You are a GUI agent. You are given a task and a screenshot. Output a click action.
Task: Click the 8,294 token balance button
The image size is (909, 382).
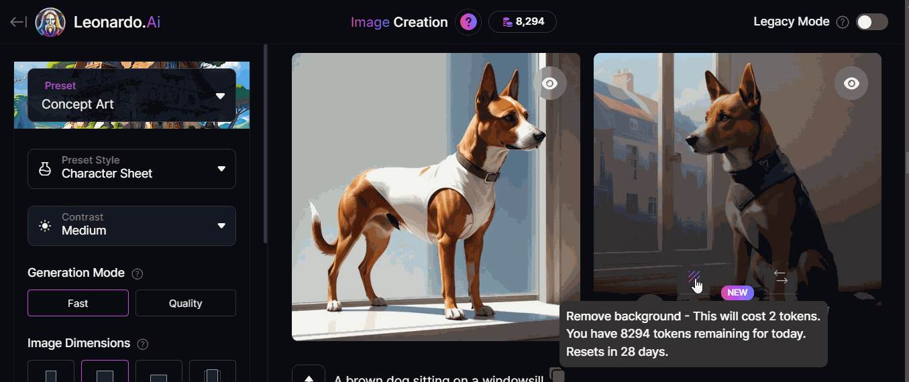click(523, 22)
